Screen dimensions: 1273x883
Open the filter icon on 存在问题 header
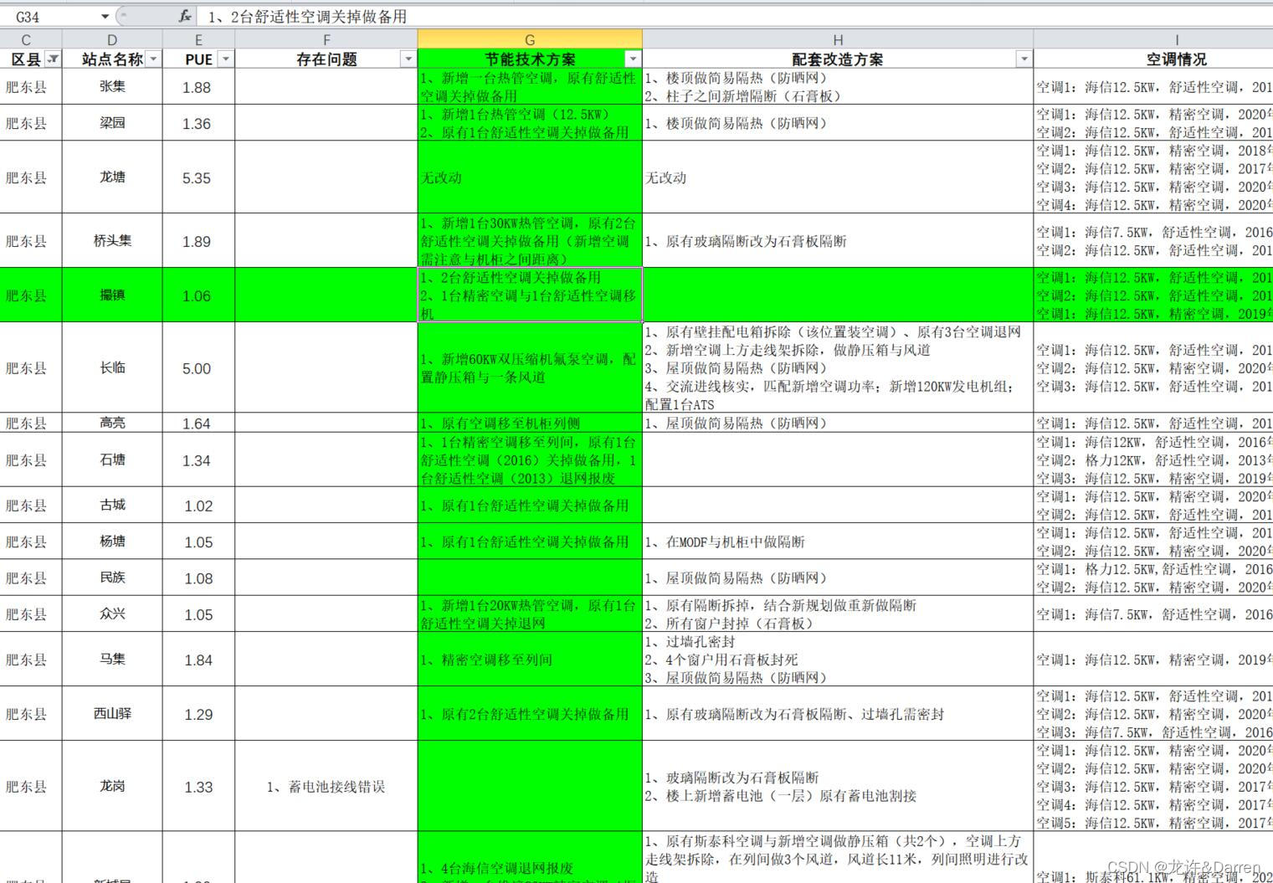[409, 59]
